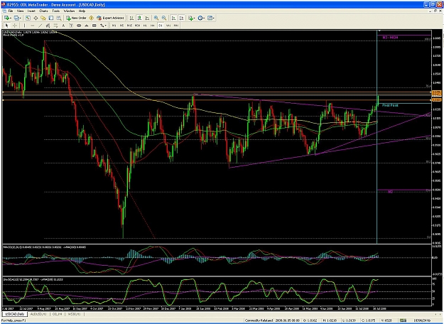Open the Tools menu

pyautogui.click(x=56, y=11)
